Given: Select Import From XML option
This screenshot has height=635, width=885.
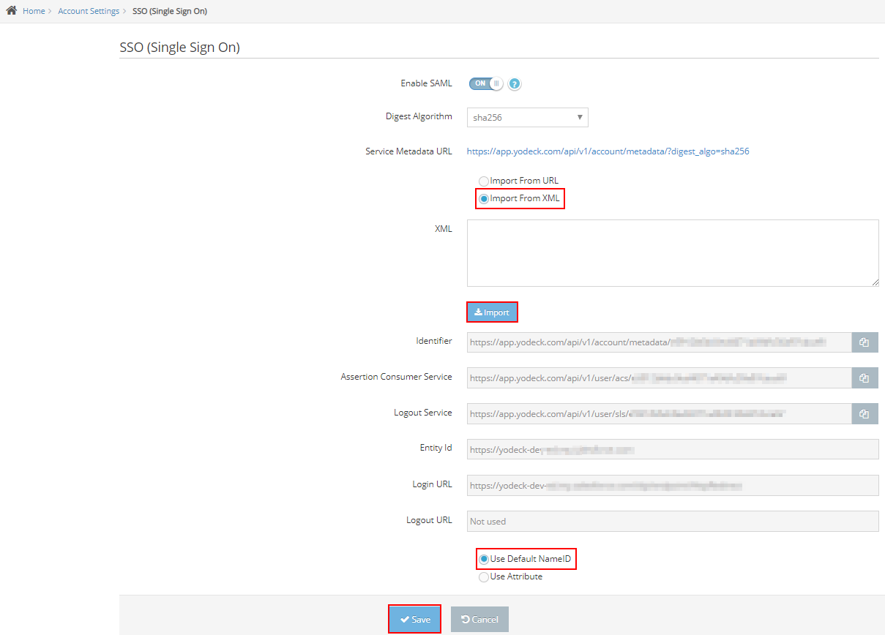Looking at the screenshot, I should pyautogui.click(x=483, y=199).
